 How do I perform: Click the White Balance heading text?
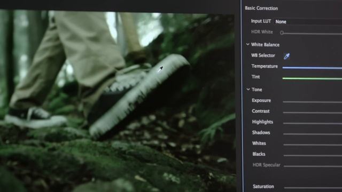tap(265, 45)
